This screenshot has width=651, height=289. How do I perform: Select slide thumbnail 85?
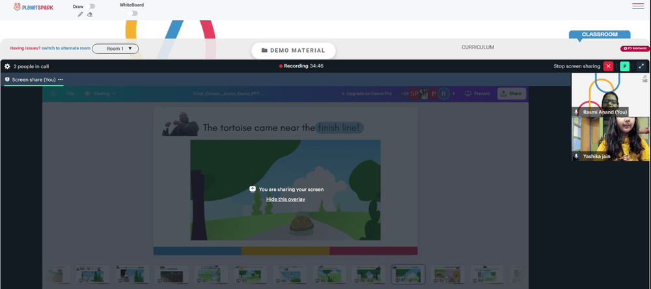coord(329,275)
